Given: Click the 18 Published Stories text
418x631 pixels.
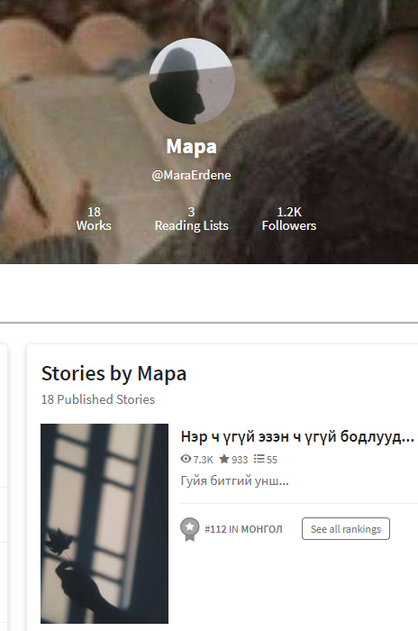Looking at the screenshot, I should tap(98, 399).
